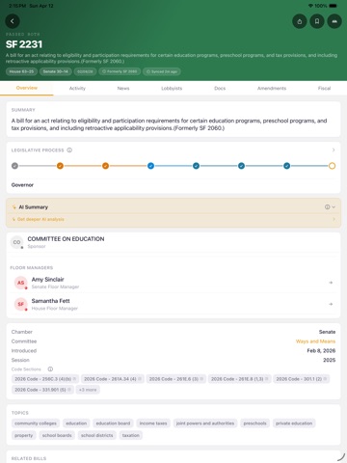Screen dimensions: 347x463
Task: Open Ways and Means committee link
Action: [x=315, y=341]
